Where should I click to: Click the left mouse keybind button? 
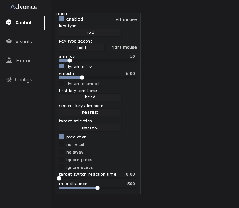tap(125, 19)
